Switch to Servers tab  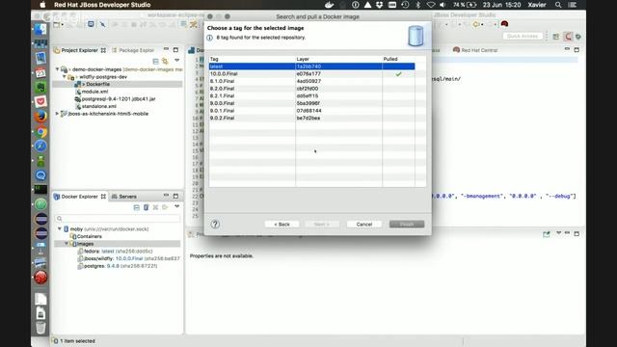[124, 197]
